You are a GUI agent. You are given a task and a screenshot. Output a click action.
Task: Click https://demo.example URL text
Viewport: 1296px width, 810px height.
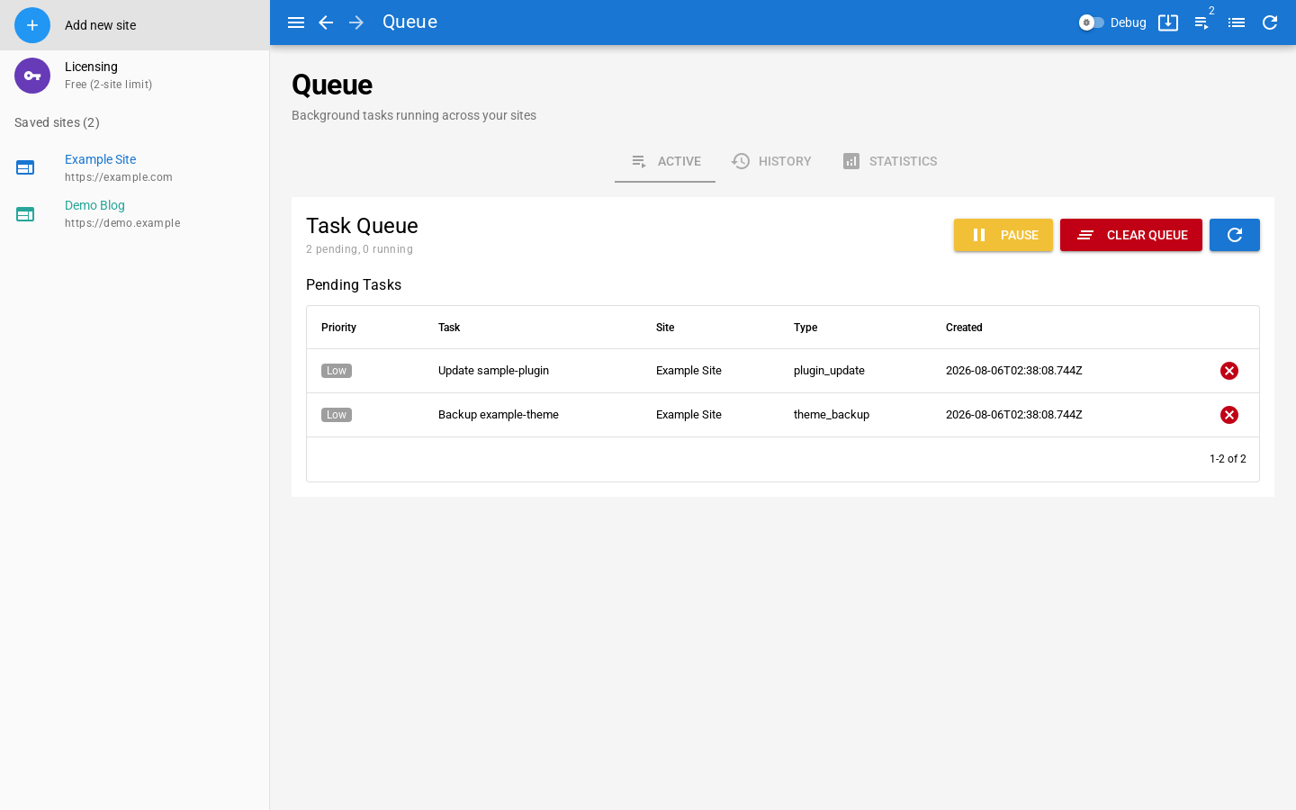click(122, 223)
